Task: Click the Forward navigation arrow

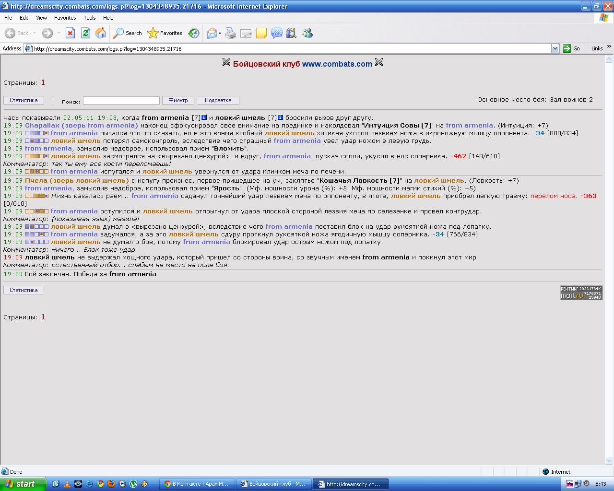Action: click(47, 33)
